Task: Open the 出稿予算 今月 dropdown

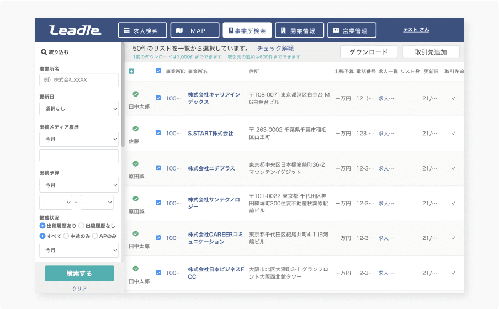Action: click(x=79, y=185)
